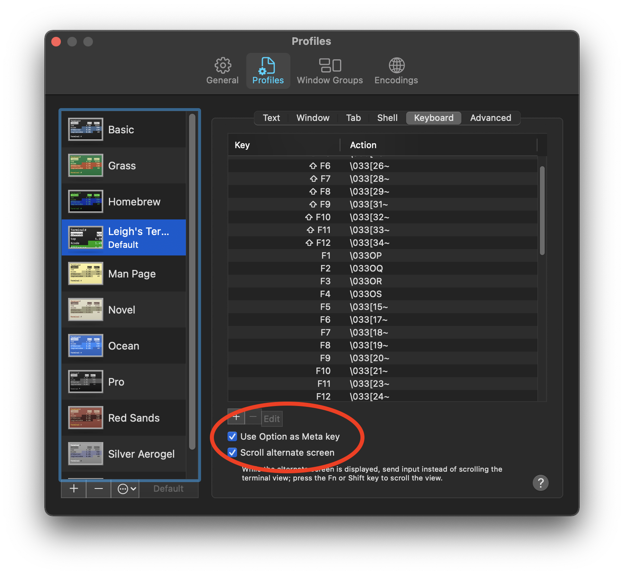The image size is (624, 575).
Task: Click the Edit key mapping button
Action: coord(272,419)
